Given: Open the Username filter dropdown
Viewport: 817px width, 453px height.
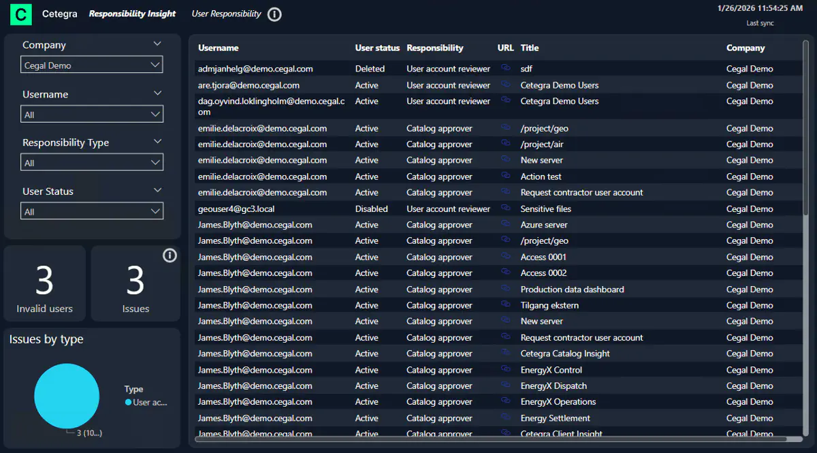Looking at the screenshot, I should [92, 114].
